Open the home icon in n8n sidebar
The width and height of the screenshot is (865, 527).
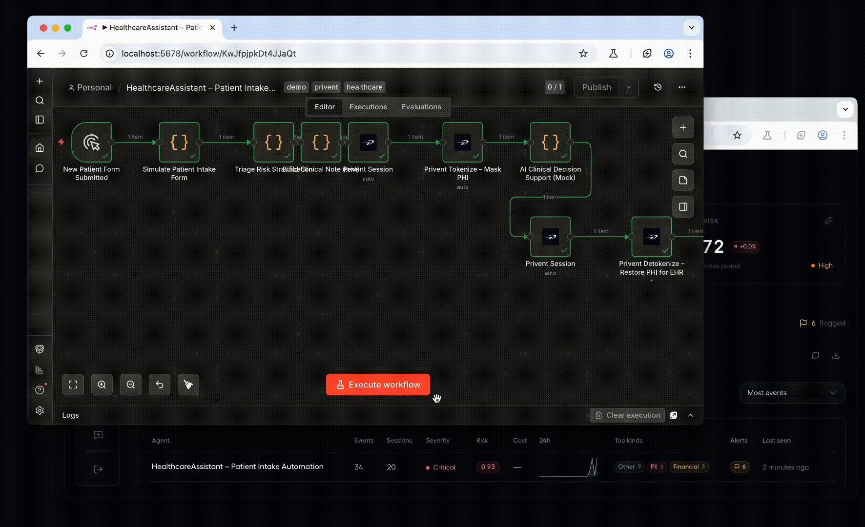click(40, 147)
